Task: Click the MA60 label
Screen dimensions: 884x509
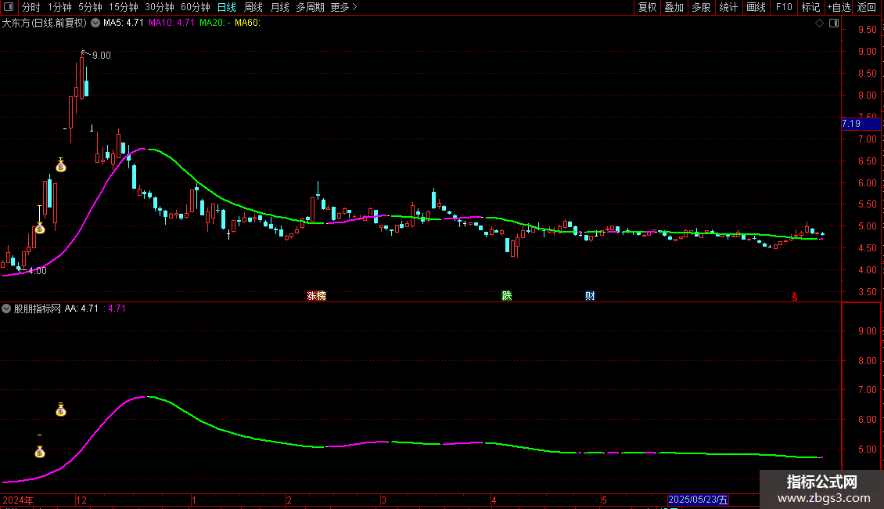Action: (247, 23)
